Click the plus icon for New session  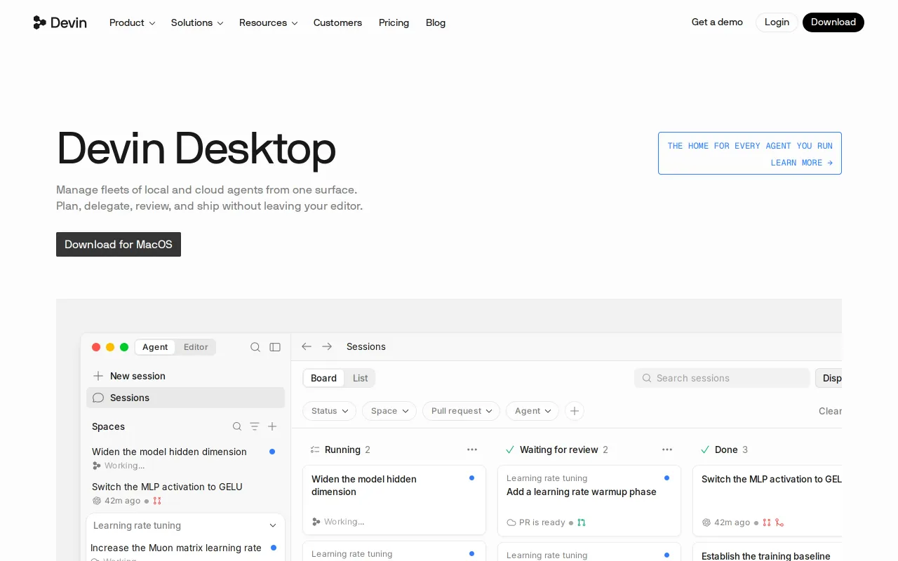tap(98, 376)
